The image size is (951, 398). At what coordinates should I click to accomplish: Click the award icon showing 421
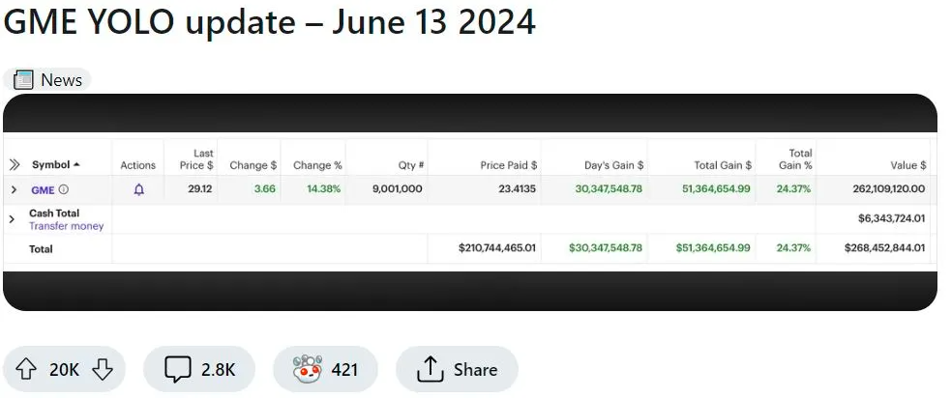(x=325, y=369)
